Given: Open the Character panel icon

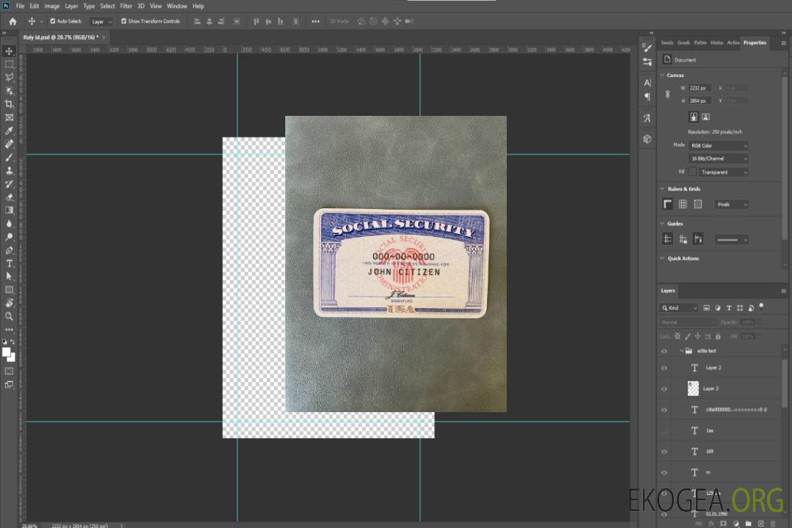Looking at the screenshot, I should [648, 83].
